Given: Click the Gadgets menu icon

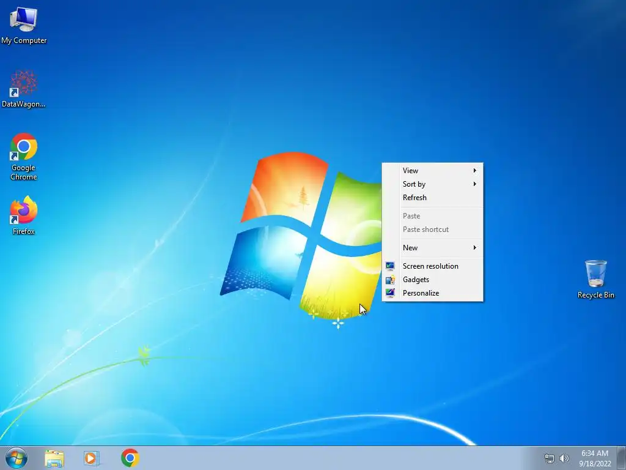Looking at the screenshot, I should (390, 280).
